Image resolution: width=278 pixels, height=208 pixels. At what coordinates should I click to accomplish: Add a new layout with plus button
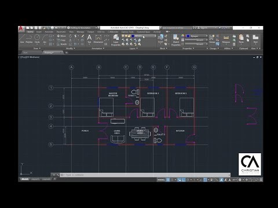(55, 179)
